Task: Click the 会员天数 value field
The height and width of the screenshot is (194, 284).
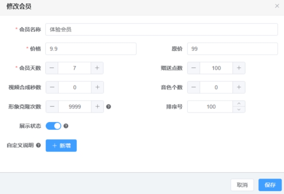Action: click(x=74, y=68)
